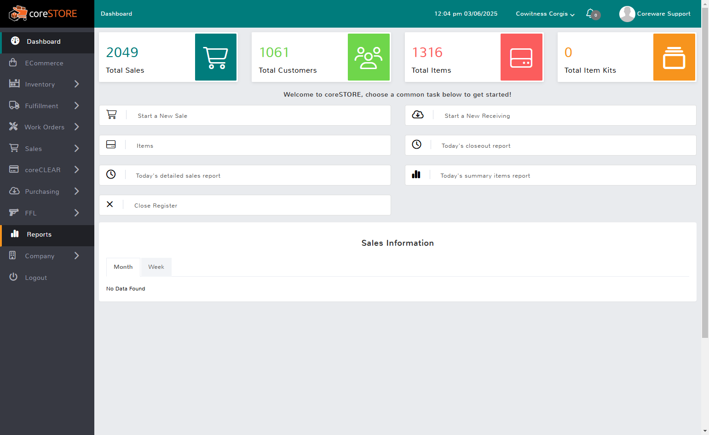Viewport: 709px width, 435px height.
Task: Click the green Total Customers people icon
Action: point(369,57)
